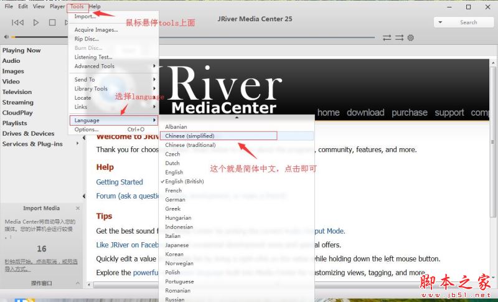Expand the Links submenu
498x302 pixels.
[x=114, y=107]
